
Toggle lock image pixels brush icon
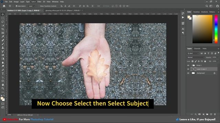196,61
